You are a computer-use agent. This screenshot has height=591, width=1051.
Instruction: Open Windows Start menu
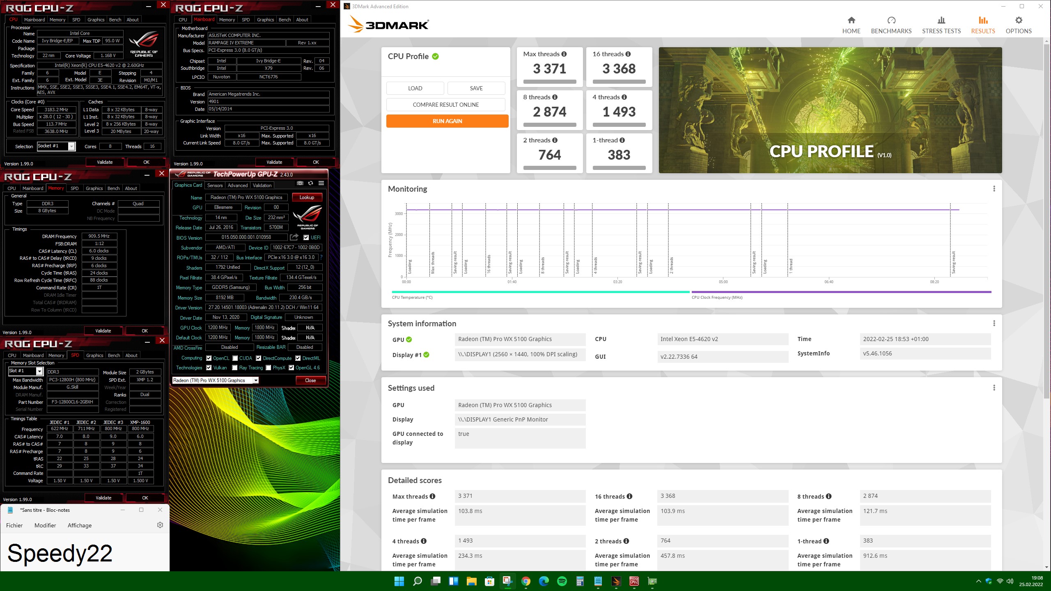399,581
